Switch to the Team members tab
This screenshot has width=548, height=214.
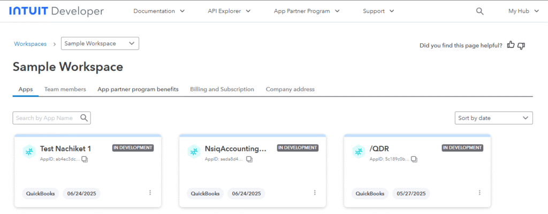pos(65,89)
